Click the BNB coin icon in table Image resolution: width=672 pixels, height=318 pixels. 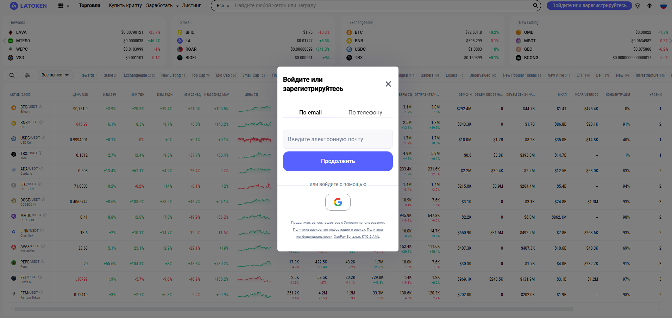[14, 123]
